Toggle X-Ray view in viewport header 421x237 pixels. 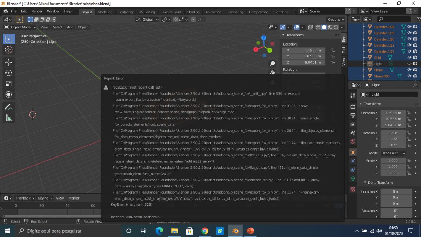[x=310, y=27]
